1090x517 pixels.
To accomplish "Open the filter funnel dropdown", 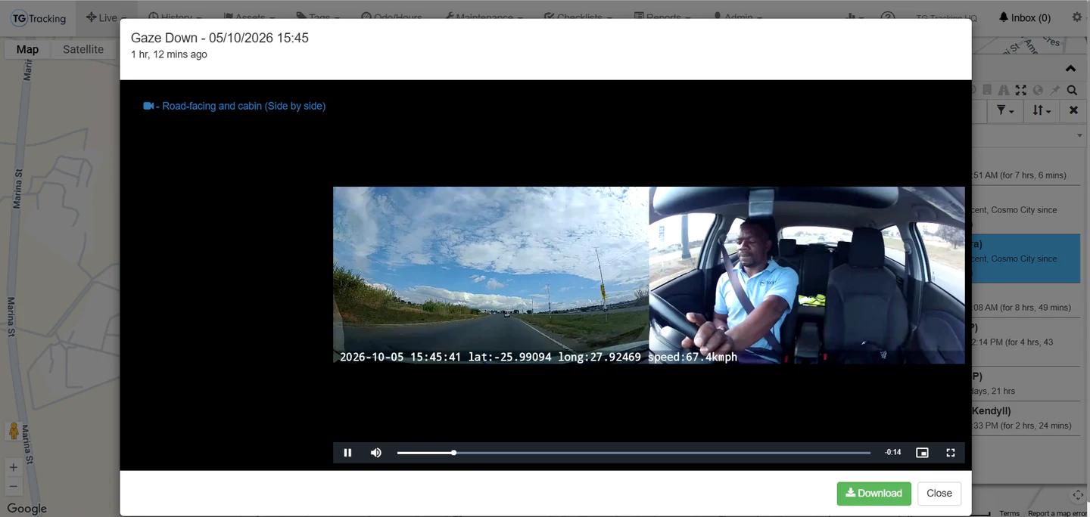I will click(1005, 110).
